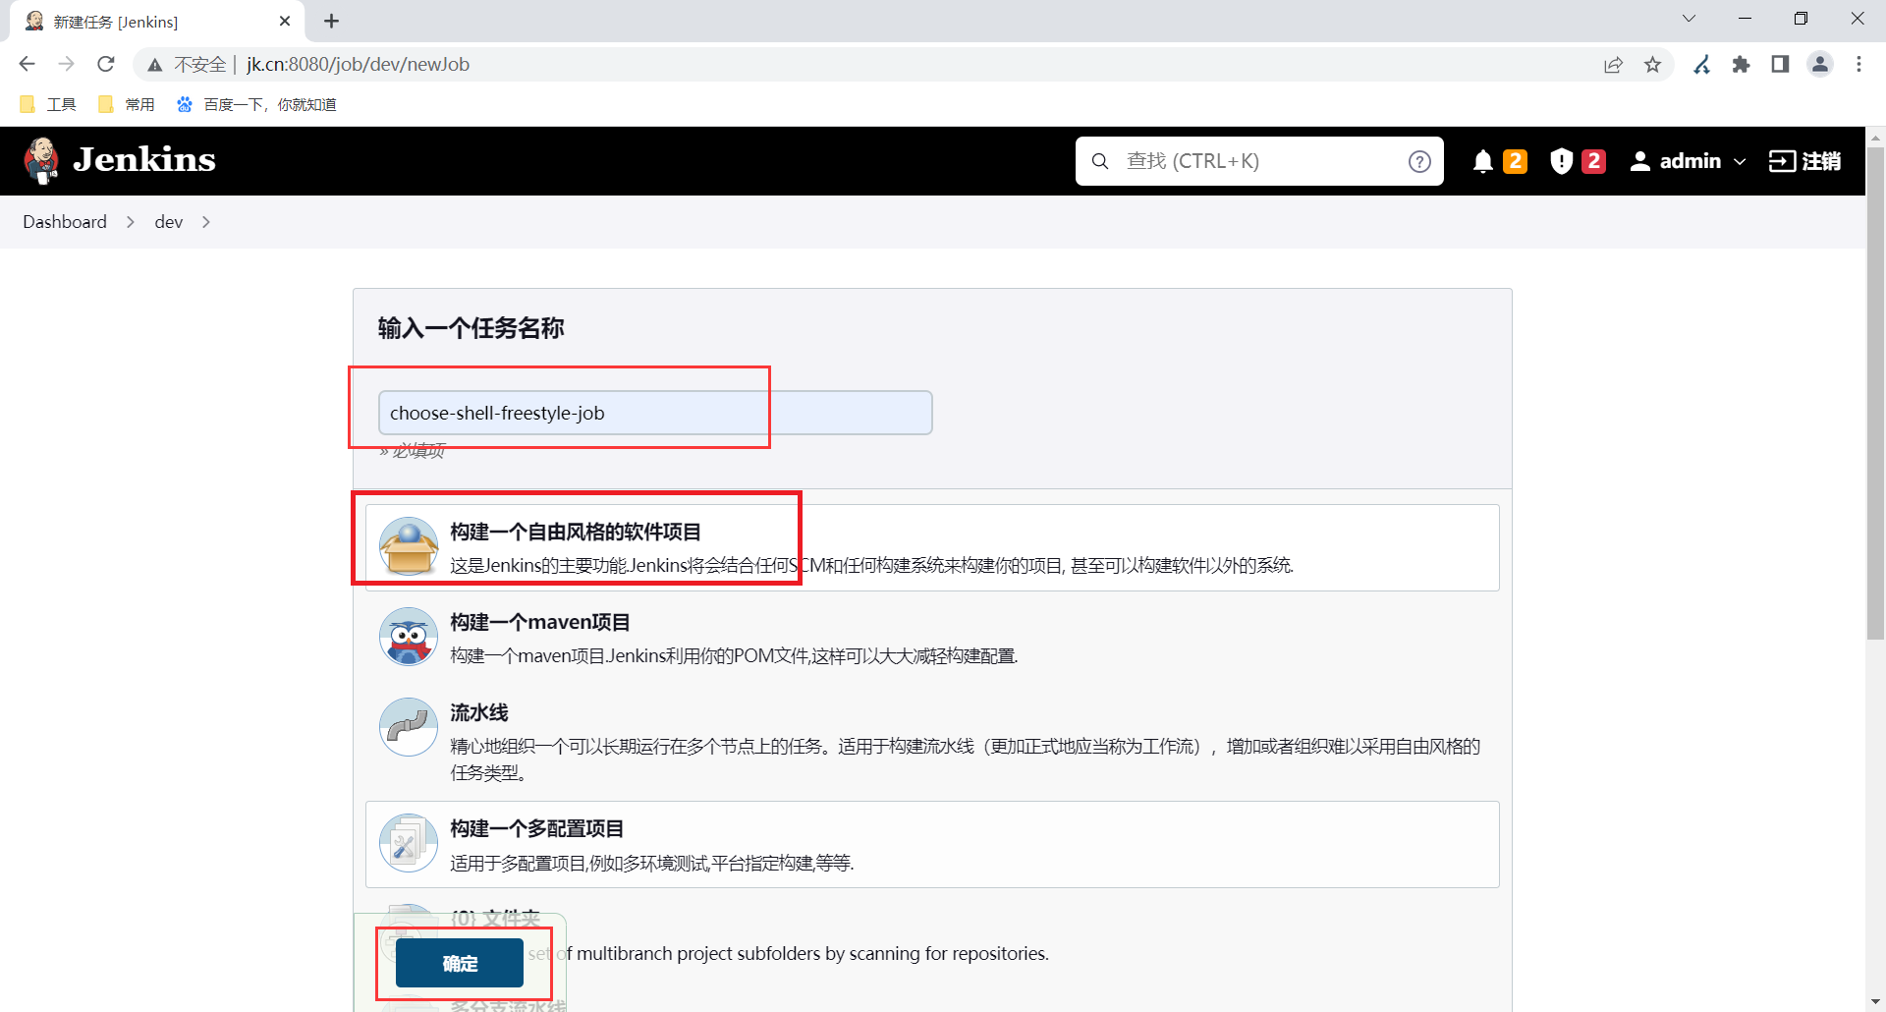Screen dimensions: 1886x1012
Task: Click the page vertical scrollbar thumb
Action: pyautogui.click(x=1876, y=393)
